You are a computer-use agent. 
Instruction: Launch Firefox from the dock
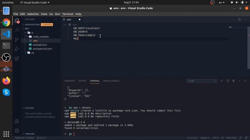(6, 80)
